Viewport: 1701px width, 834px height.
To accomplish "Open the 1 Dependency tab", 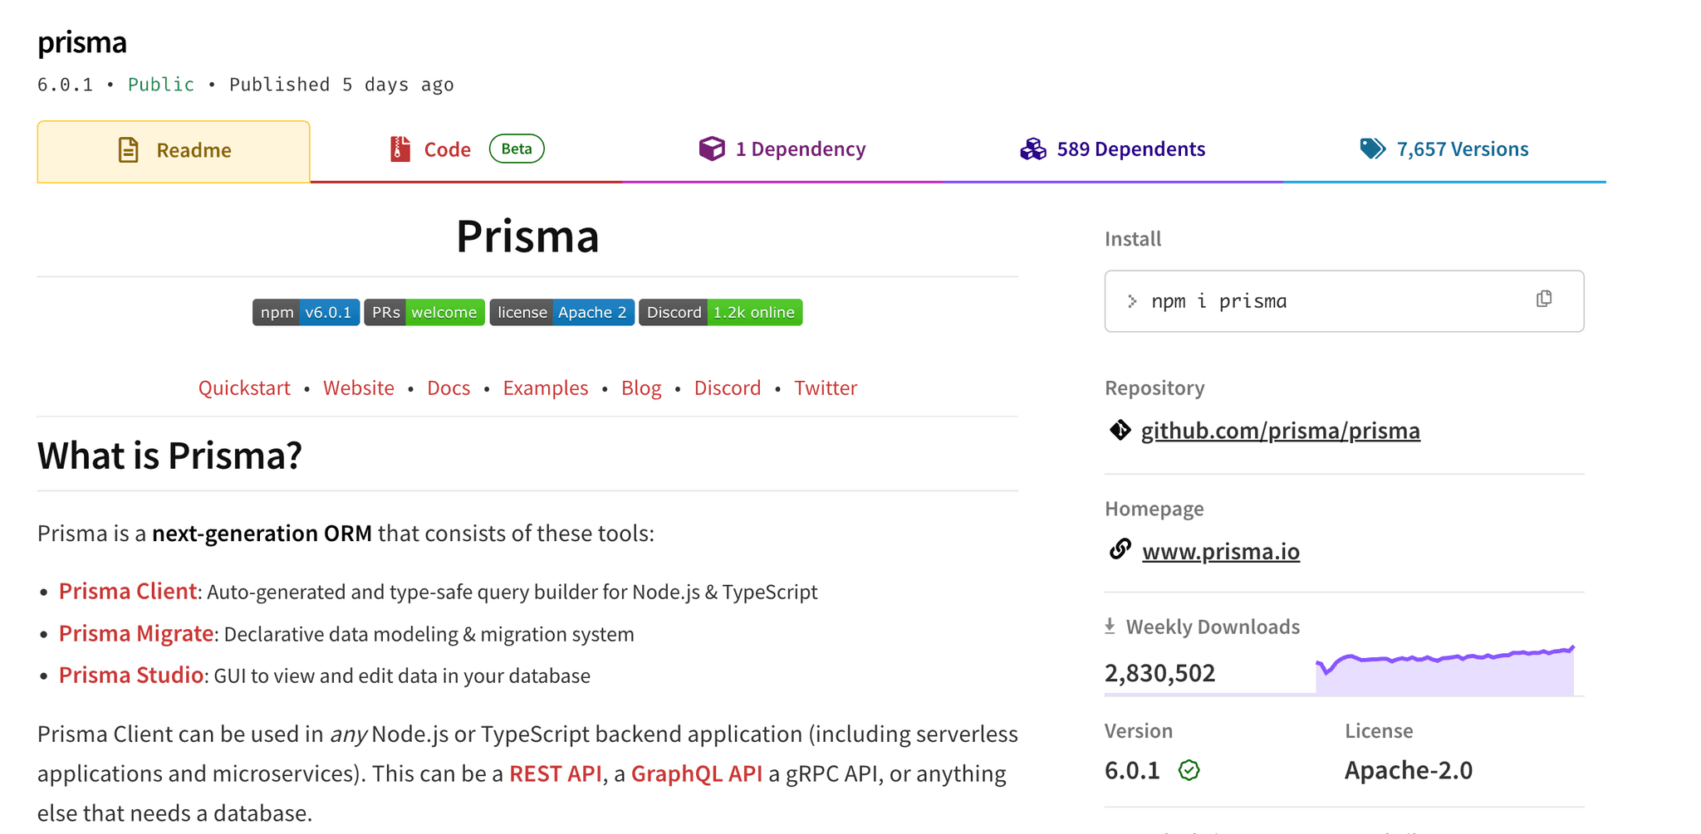I will 782,149.
